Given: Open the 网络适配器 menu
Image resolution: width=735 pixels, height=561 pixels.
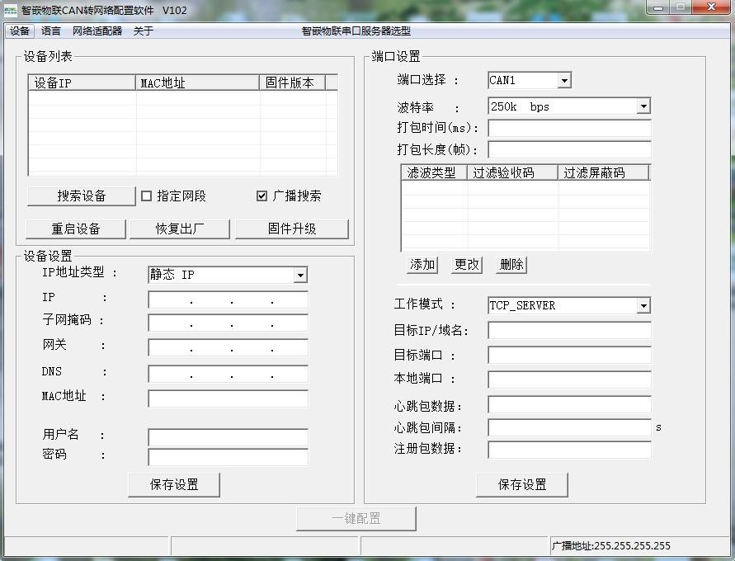Looking at the screenshot, I should (97, 31).
